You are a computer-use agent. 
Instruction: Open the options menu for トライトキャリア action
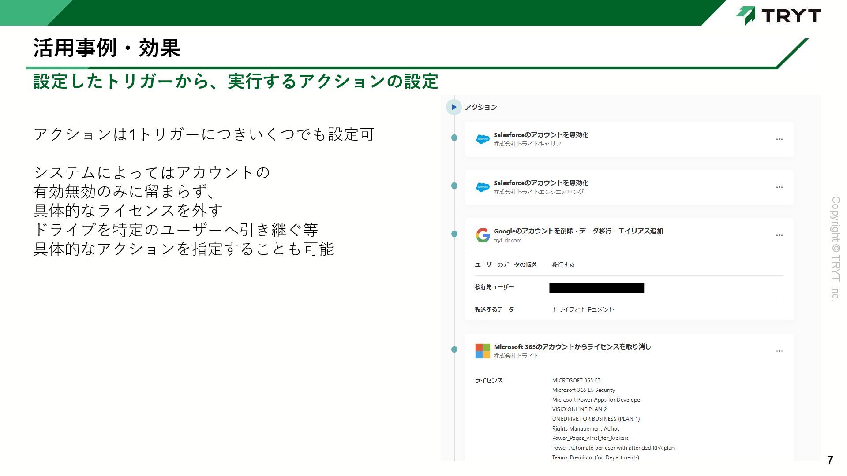pos(779,139)
